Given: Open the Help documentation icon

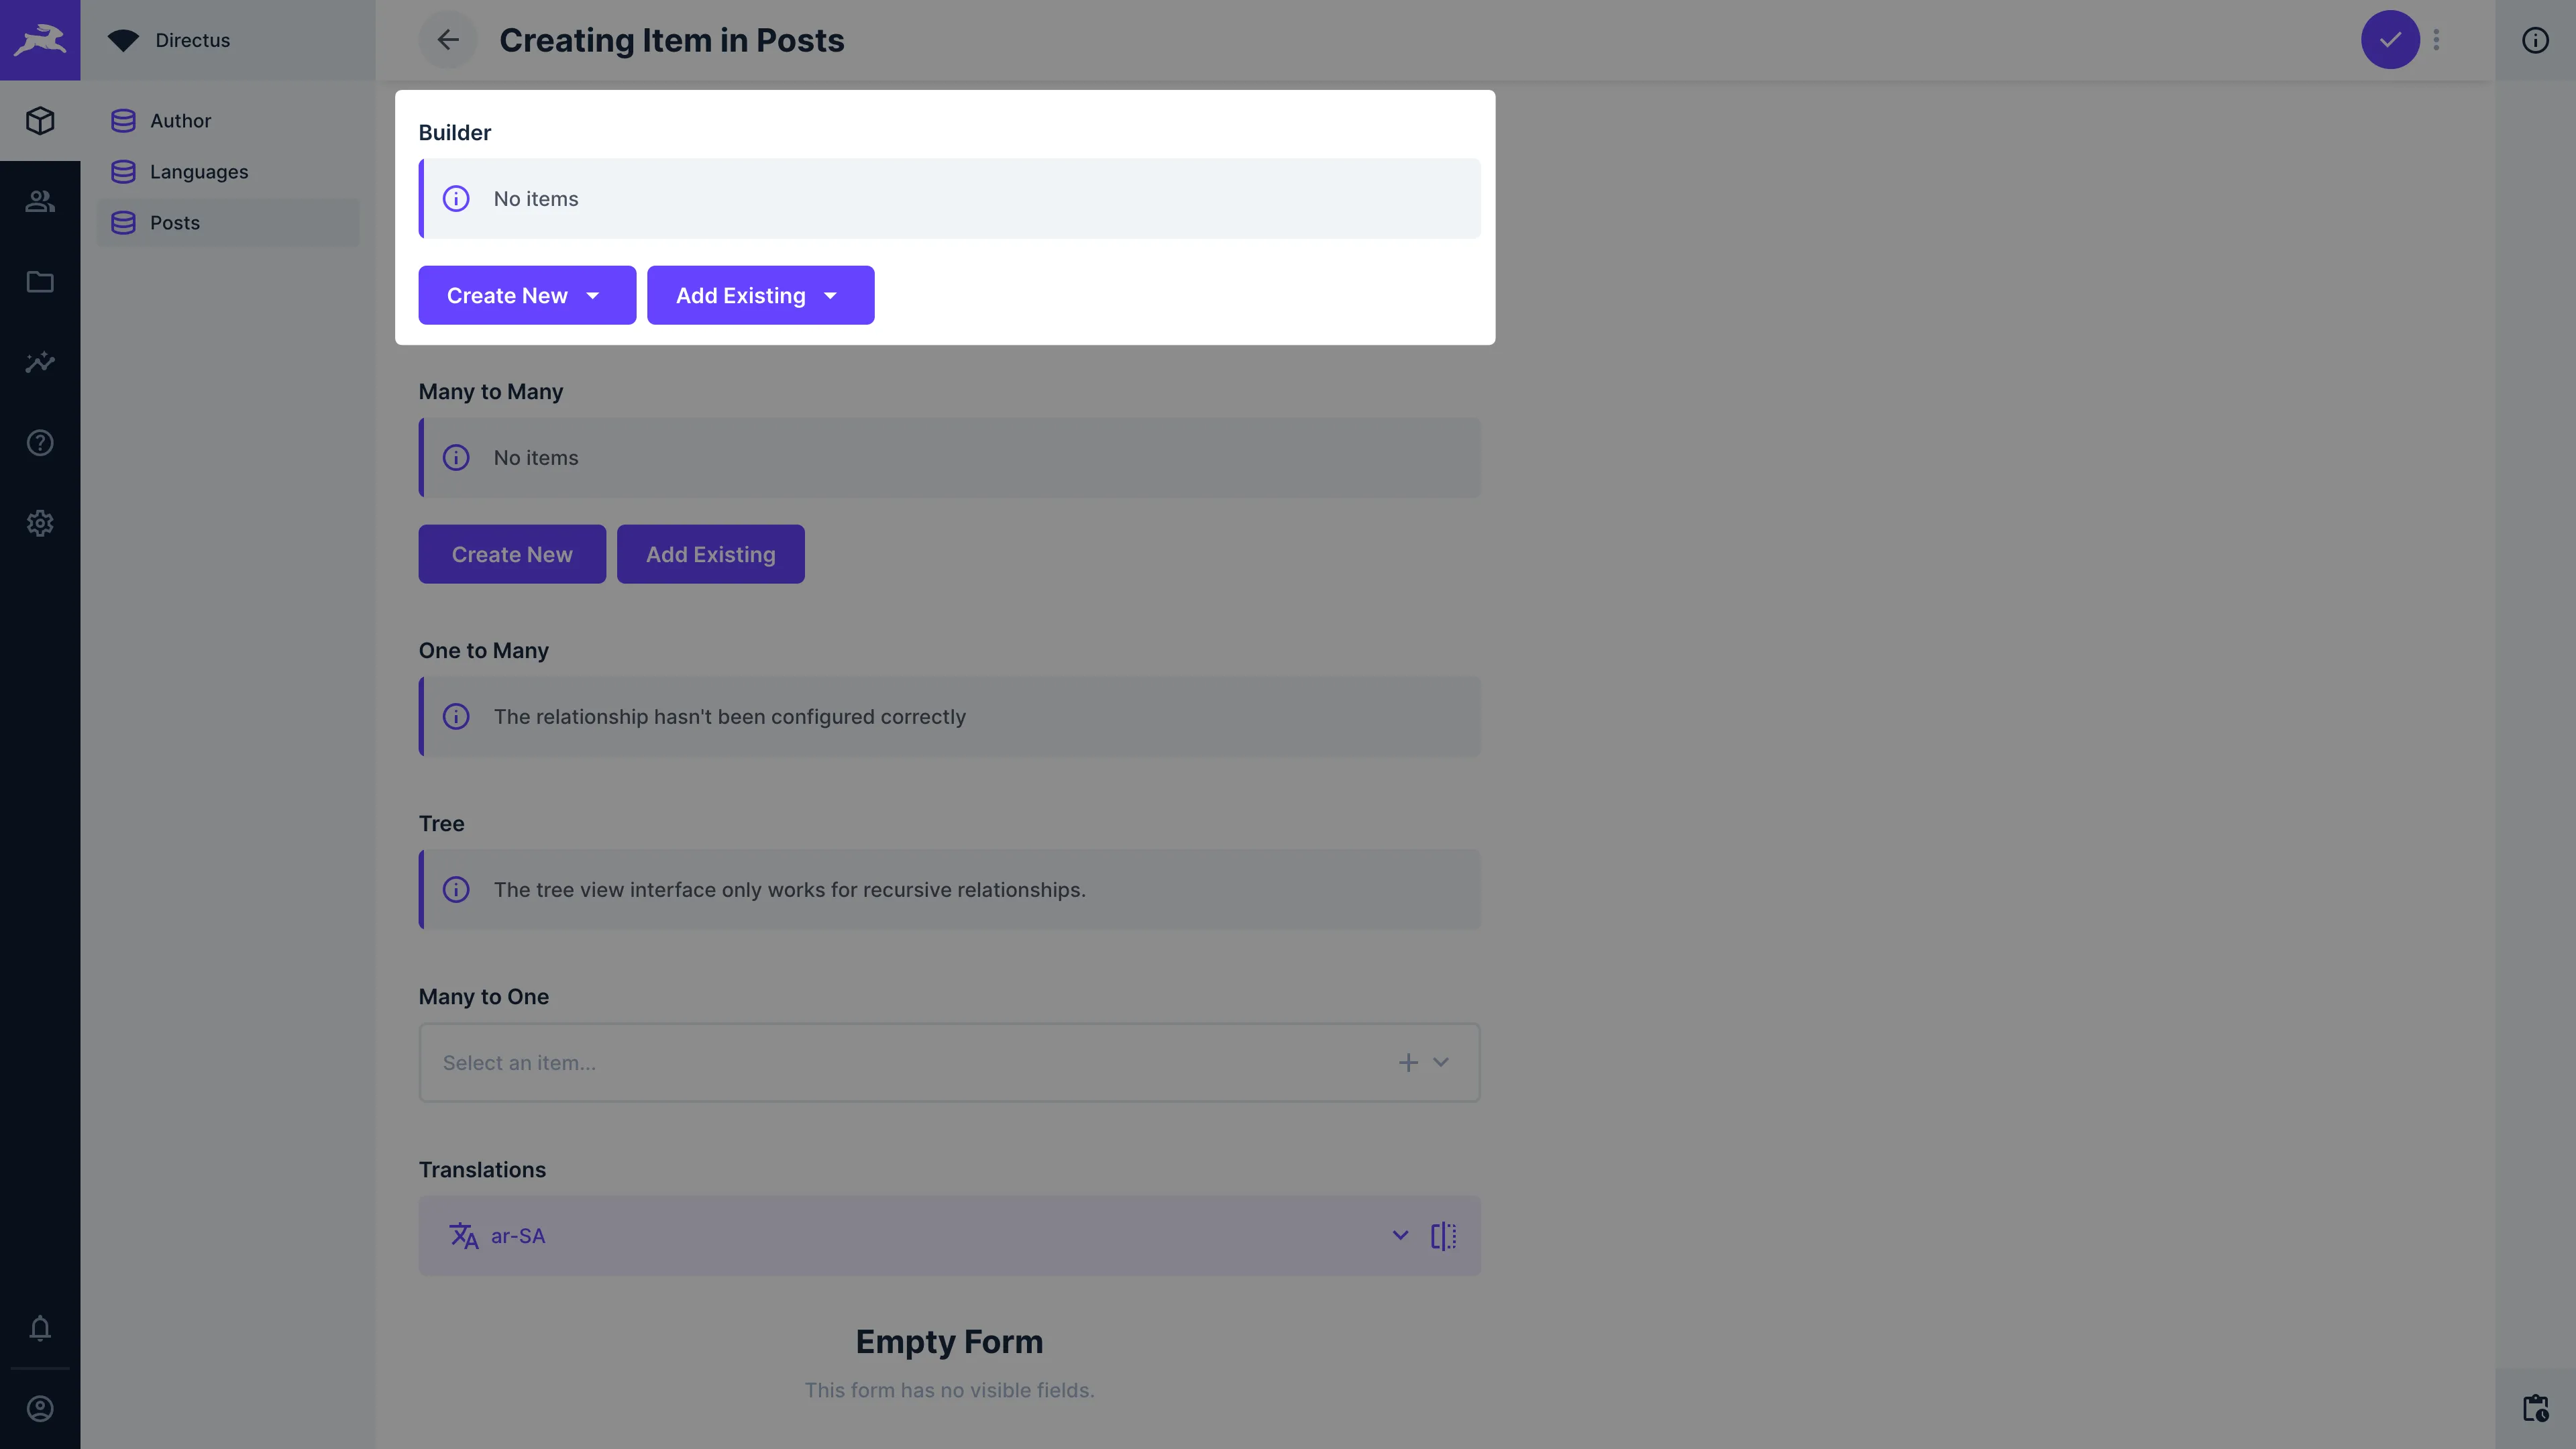Looking at the screenshot, I should [40, 442].
